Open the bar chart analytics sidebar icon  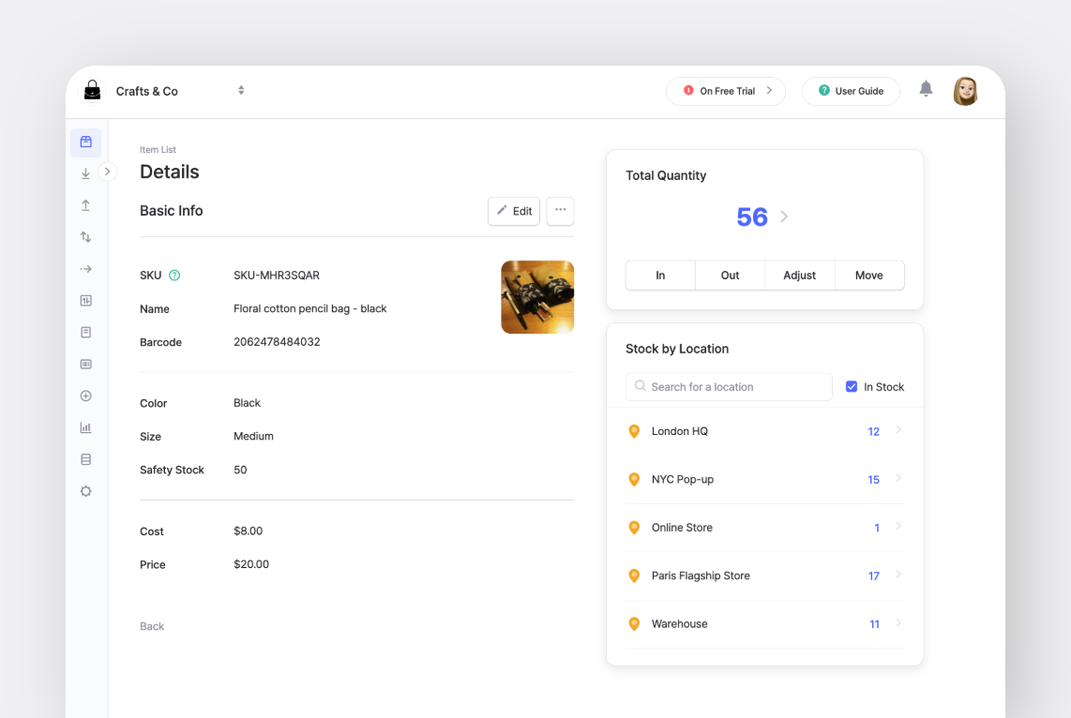tap(86, 427)
